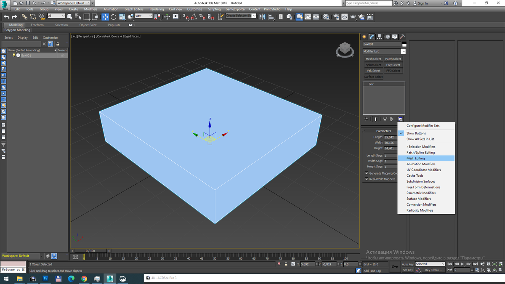Choose Mesh Editing from the popup menu
The image size is (505, 284).
tap(426, 158)
